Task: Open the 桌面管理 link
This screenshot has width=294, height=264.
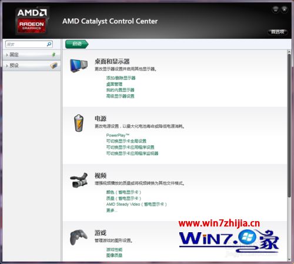Action: (x=114, y=84)
